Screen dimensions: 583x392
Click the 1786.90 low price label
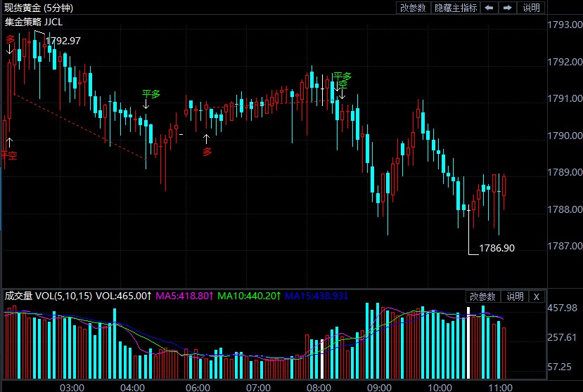pyautogui.click(x=496, y=248)
